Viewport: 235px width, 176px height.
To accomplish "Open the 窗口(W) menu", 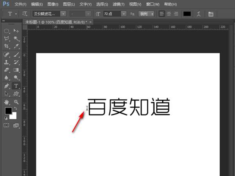I will 153,4.
